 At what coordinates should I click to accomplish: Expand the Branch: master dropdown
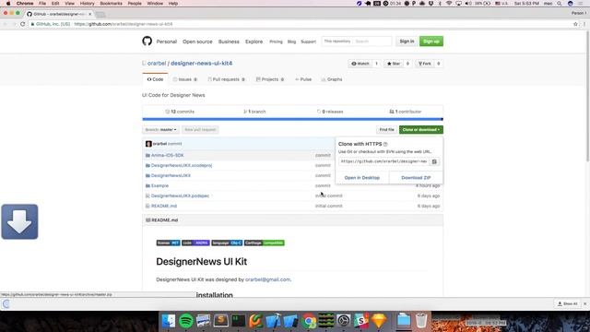(160, 129)
